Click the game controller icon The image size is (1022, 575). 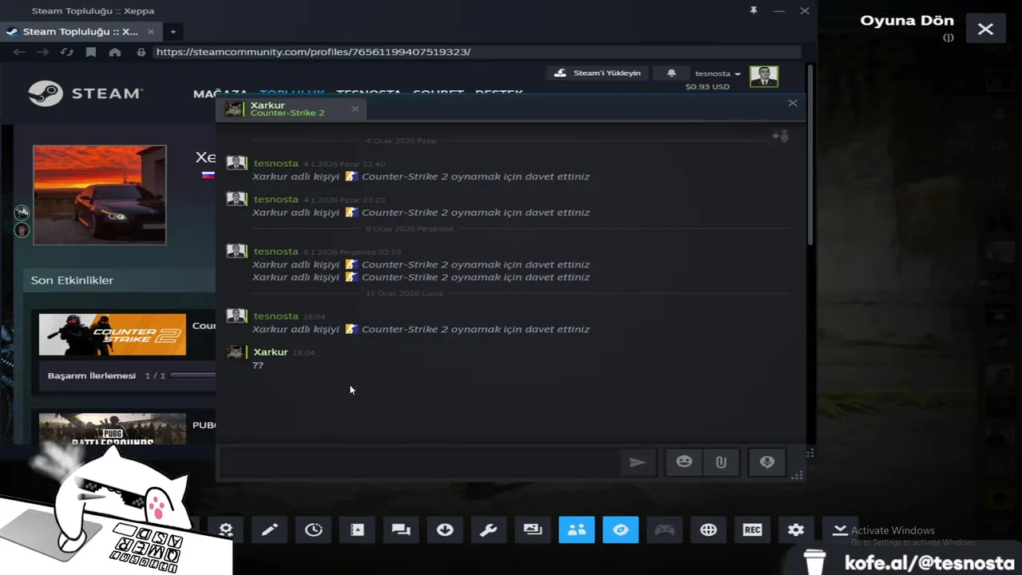point(664,529)
